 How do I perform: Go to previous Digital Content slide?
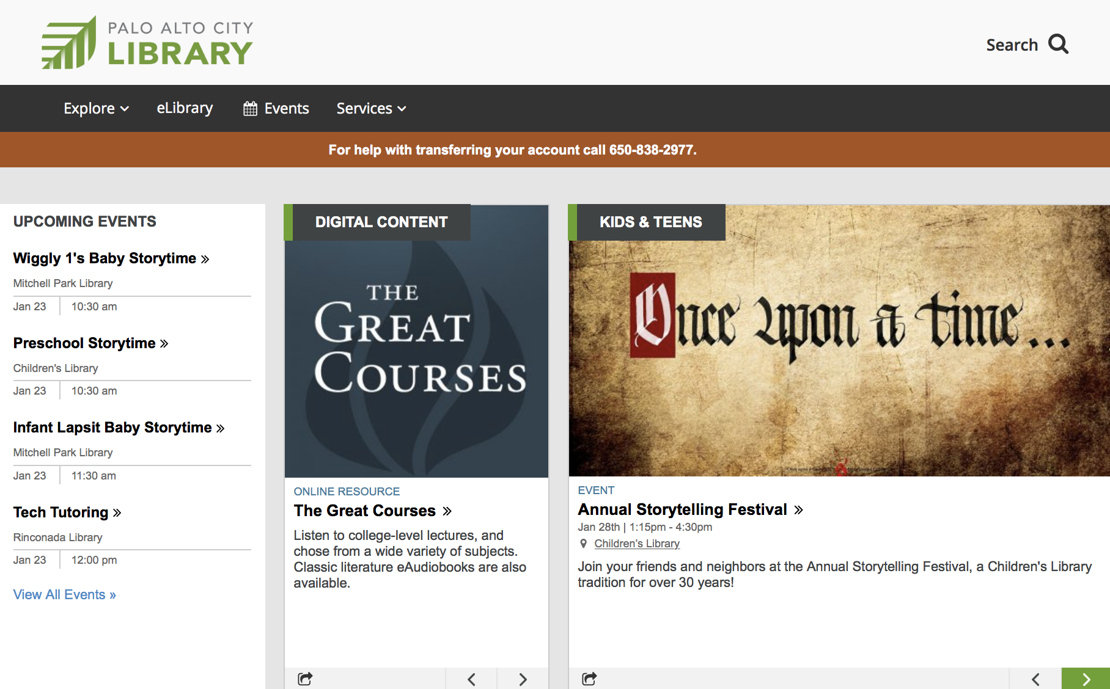[x=471, y=679]
